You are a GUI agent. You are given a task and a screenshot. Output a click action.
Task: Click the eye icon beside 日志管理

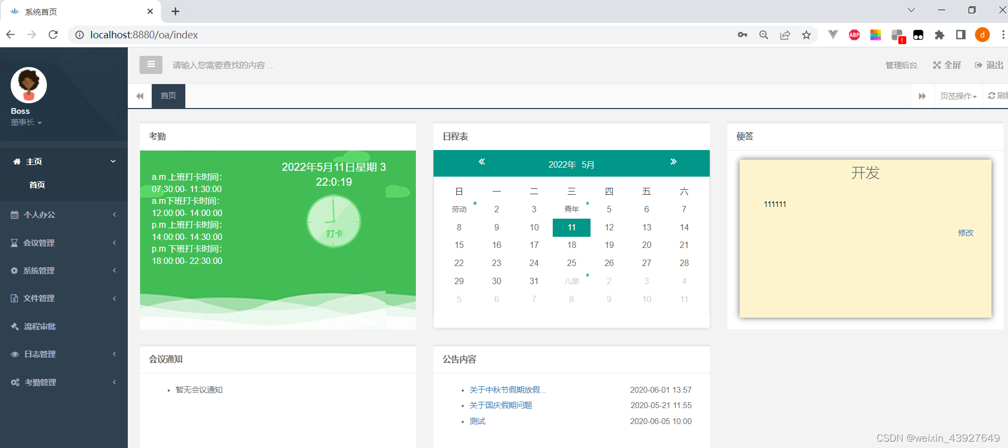15,354
